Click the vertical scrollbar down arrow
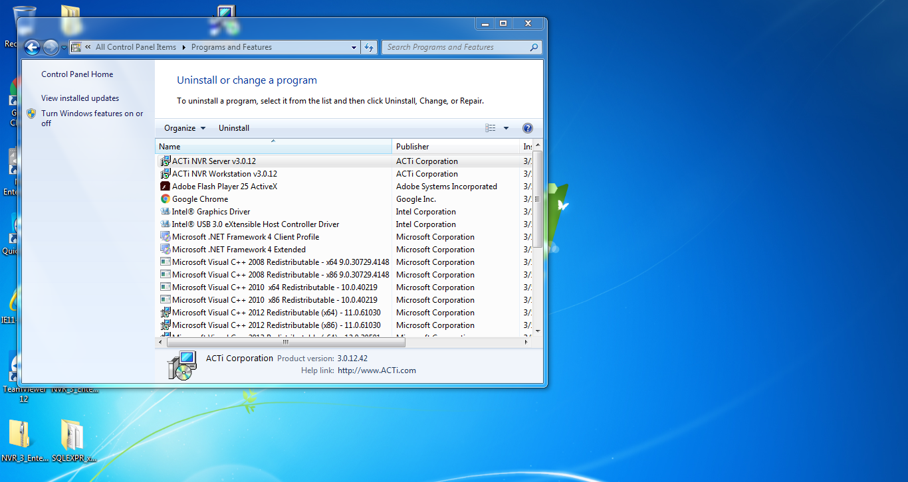Image resolution: width=908 pixels, height=482 pixels. pyautogui.click(x=538, y=331)
